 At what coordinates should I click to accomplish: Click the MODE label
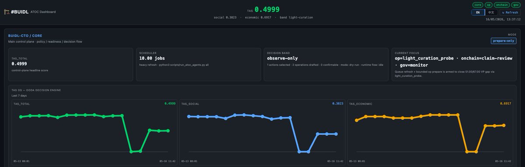point(512,34)
